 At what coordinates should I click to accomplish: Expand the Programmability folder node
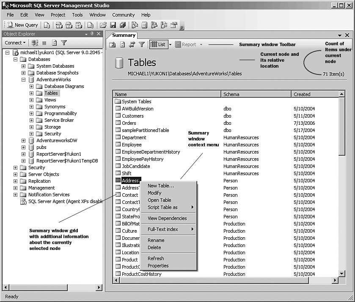[31, 113]
